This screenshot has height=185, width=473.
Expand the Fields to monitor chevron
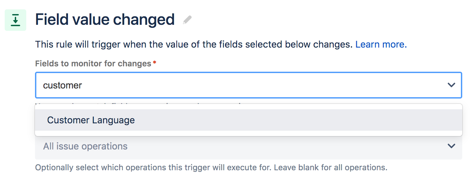[451, 85]
